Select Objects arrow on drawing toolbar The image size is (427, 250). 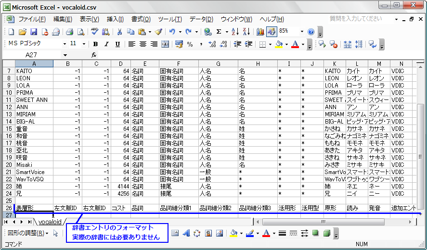pos(55,233)
